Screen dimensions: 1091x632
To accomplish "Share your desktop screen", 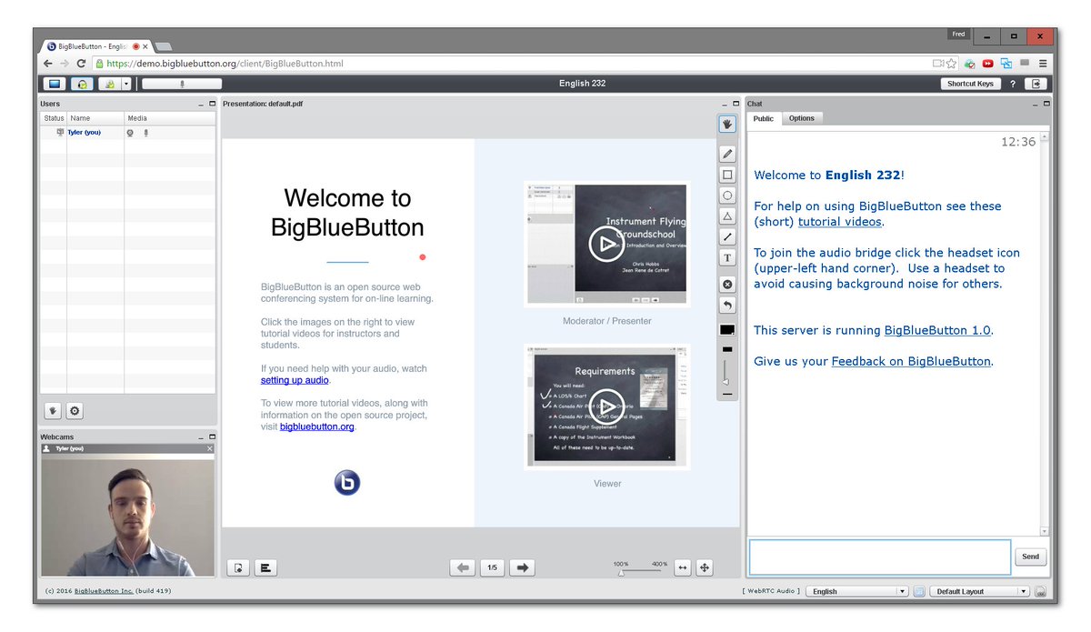I will (55, 84).
